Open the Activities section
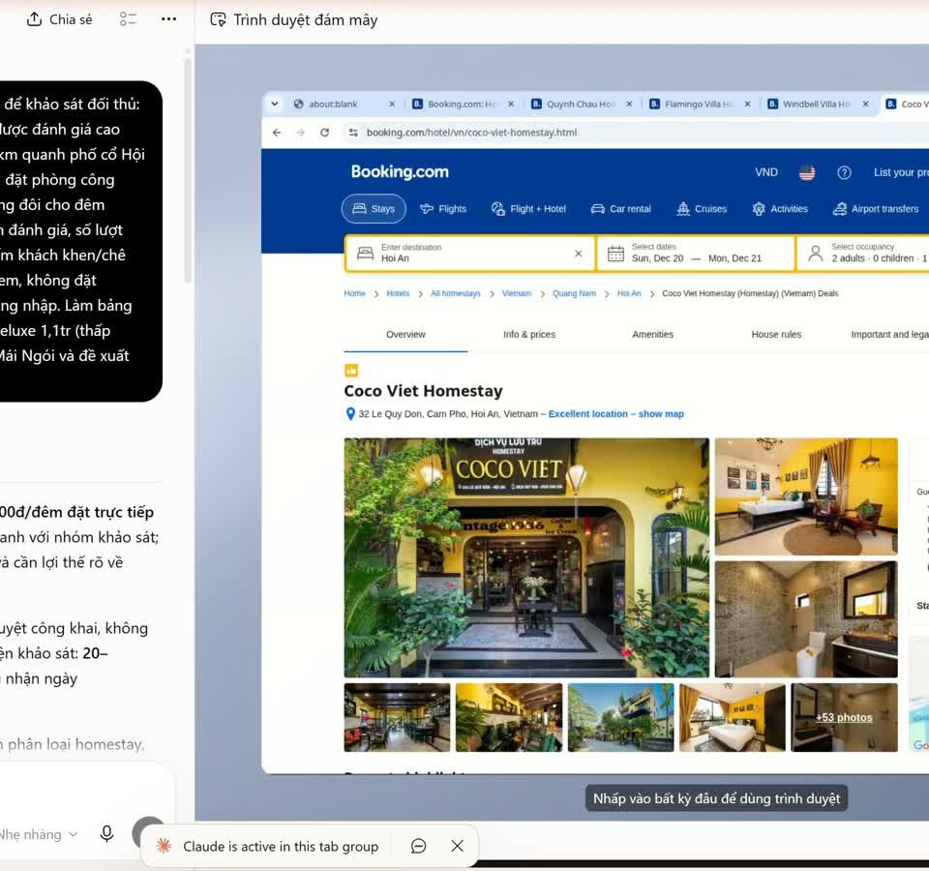The height and width of the screenshot is (871, 929). coord(780,209)
